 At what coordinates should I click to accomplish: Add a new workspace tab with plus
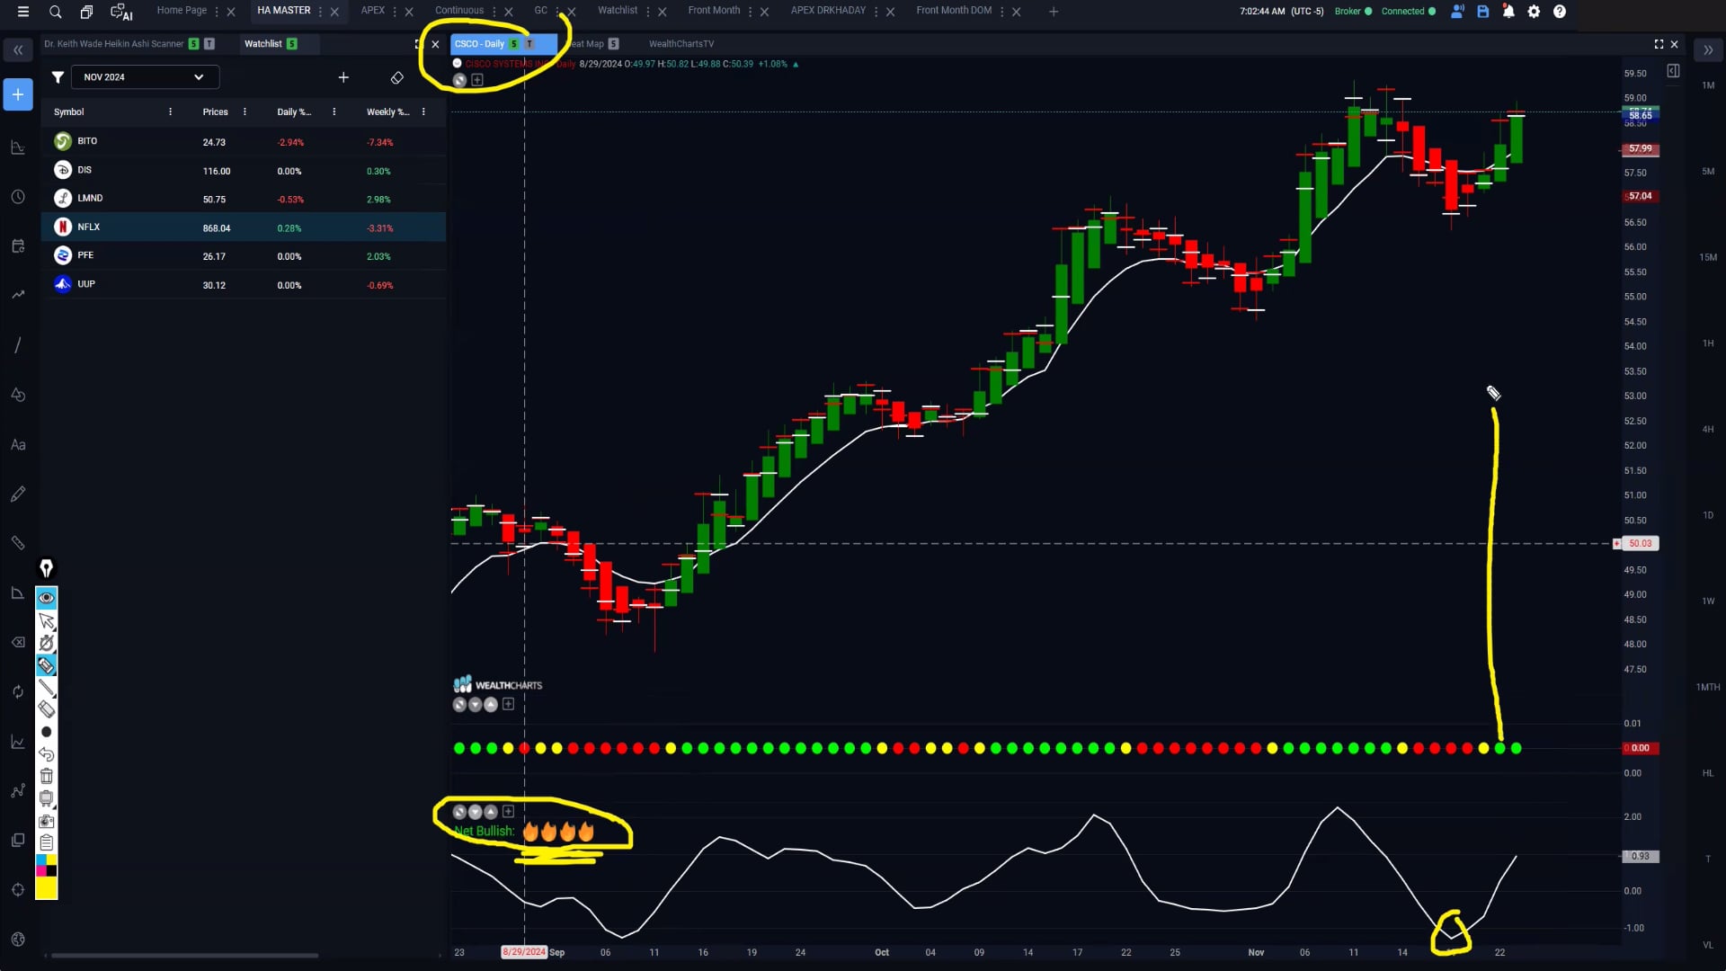pos(1054,12)
